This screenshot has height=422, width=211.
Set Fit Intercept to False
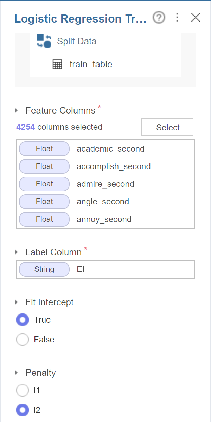(23, 340)
